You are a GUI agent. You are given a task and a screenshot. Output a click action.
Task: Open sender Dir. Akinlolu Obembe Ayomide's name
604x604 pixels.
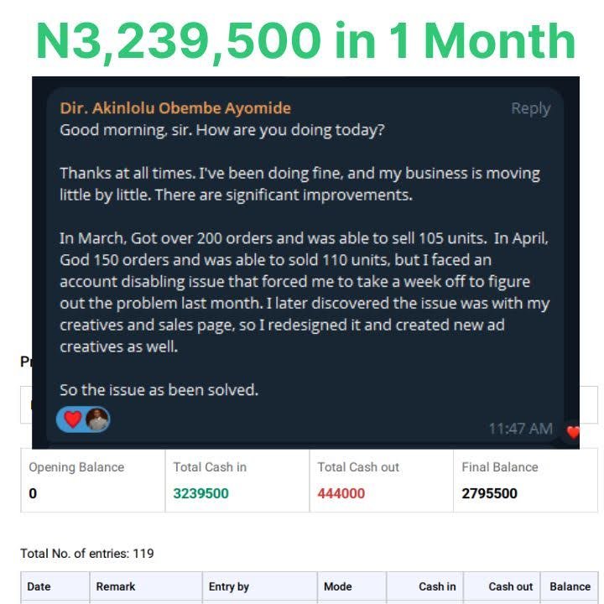pos(175,108)
